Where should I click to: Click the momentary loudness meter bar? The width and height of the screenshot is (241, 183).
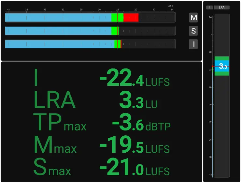(90, 18)
